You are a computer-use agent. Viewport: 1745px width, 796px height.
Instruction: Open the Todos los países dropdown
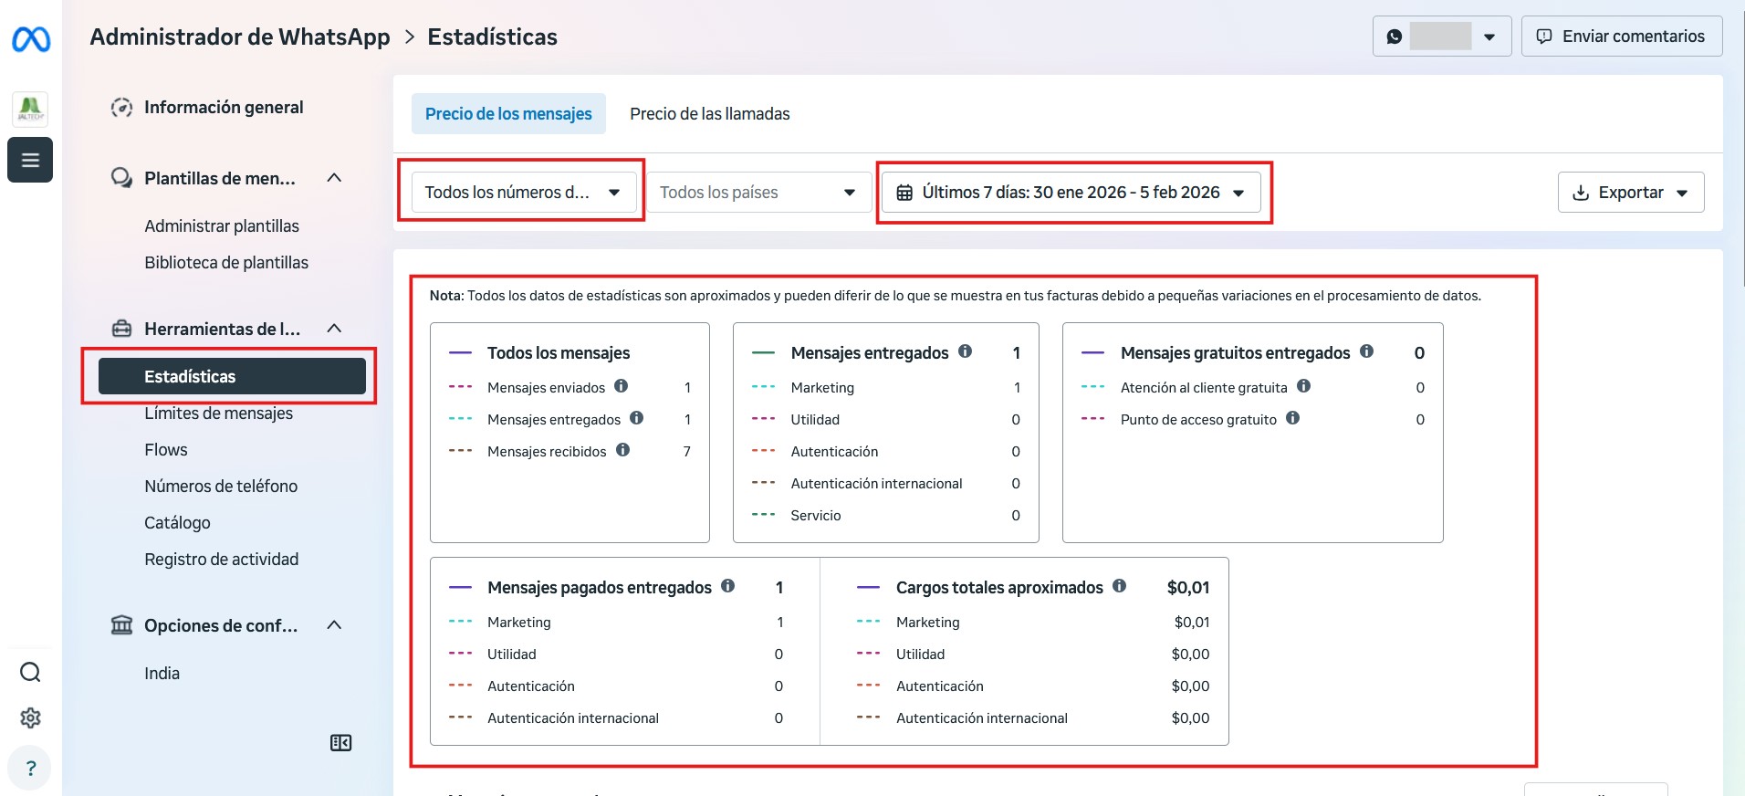pos(758,193)
